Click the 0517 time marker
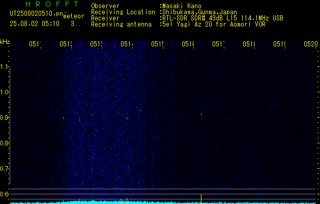 [218, 44]
